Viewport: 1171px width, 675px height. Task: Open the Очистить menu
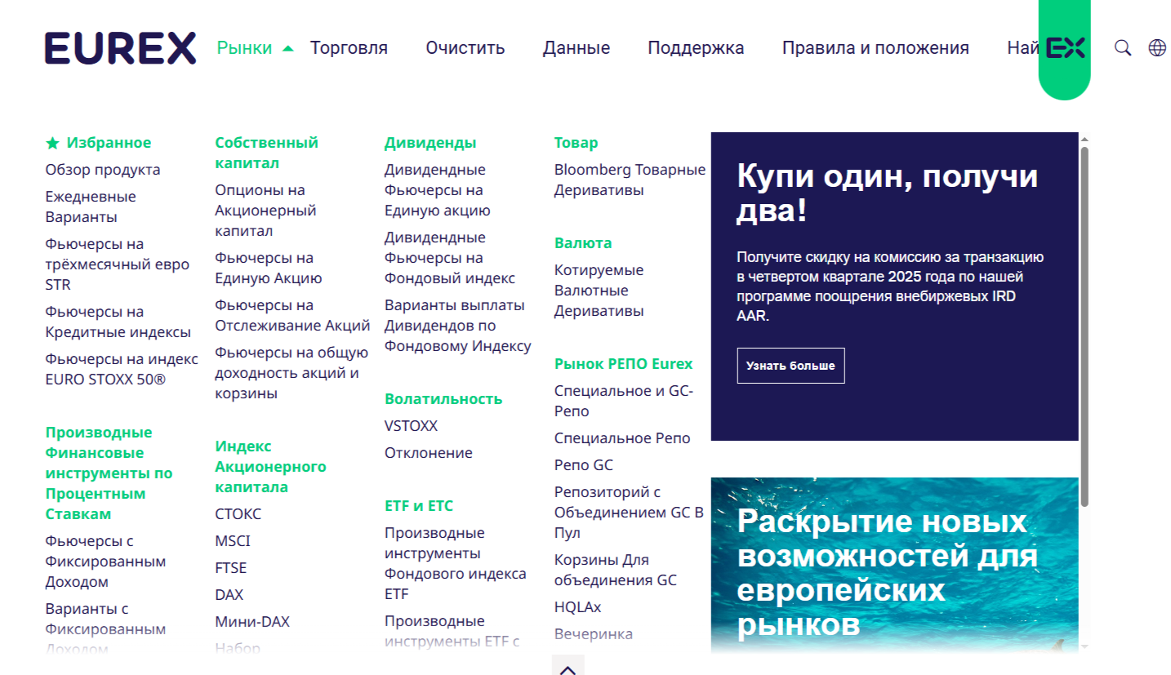[465, 48]
